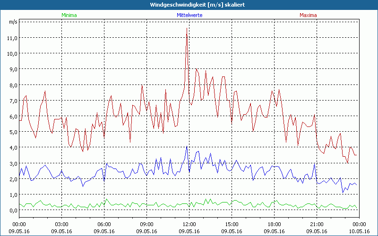
Task: Click the 0,0 y-axis tick label
Action: click(13, 210)
